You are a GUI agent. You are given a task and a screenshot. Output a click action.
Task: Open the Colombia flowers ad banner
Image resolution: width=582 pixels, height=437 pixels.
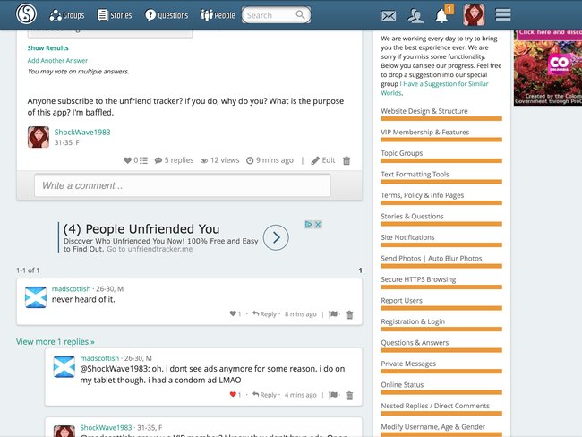(548, 67)
